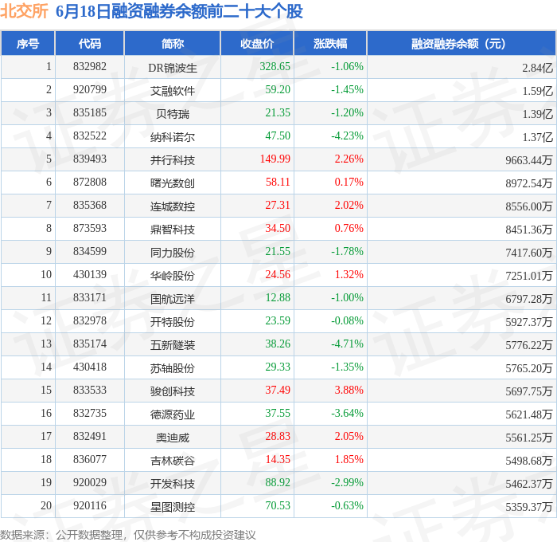Select stock name 国航远洋
The height and width of the screenshot is (542, 557).
click(173, 299)
